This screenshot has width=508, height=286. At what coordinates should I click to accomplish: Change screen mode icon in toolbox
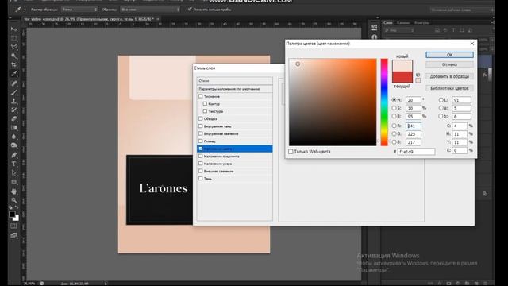tap(13, 235)
